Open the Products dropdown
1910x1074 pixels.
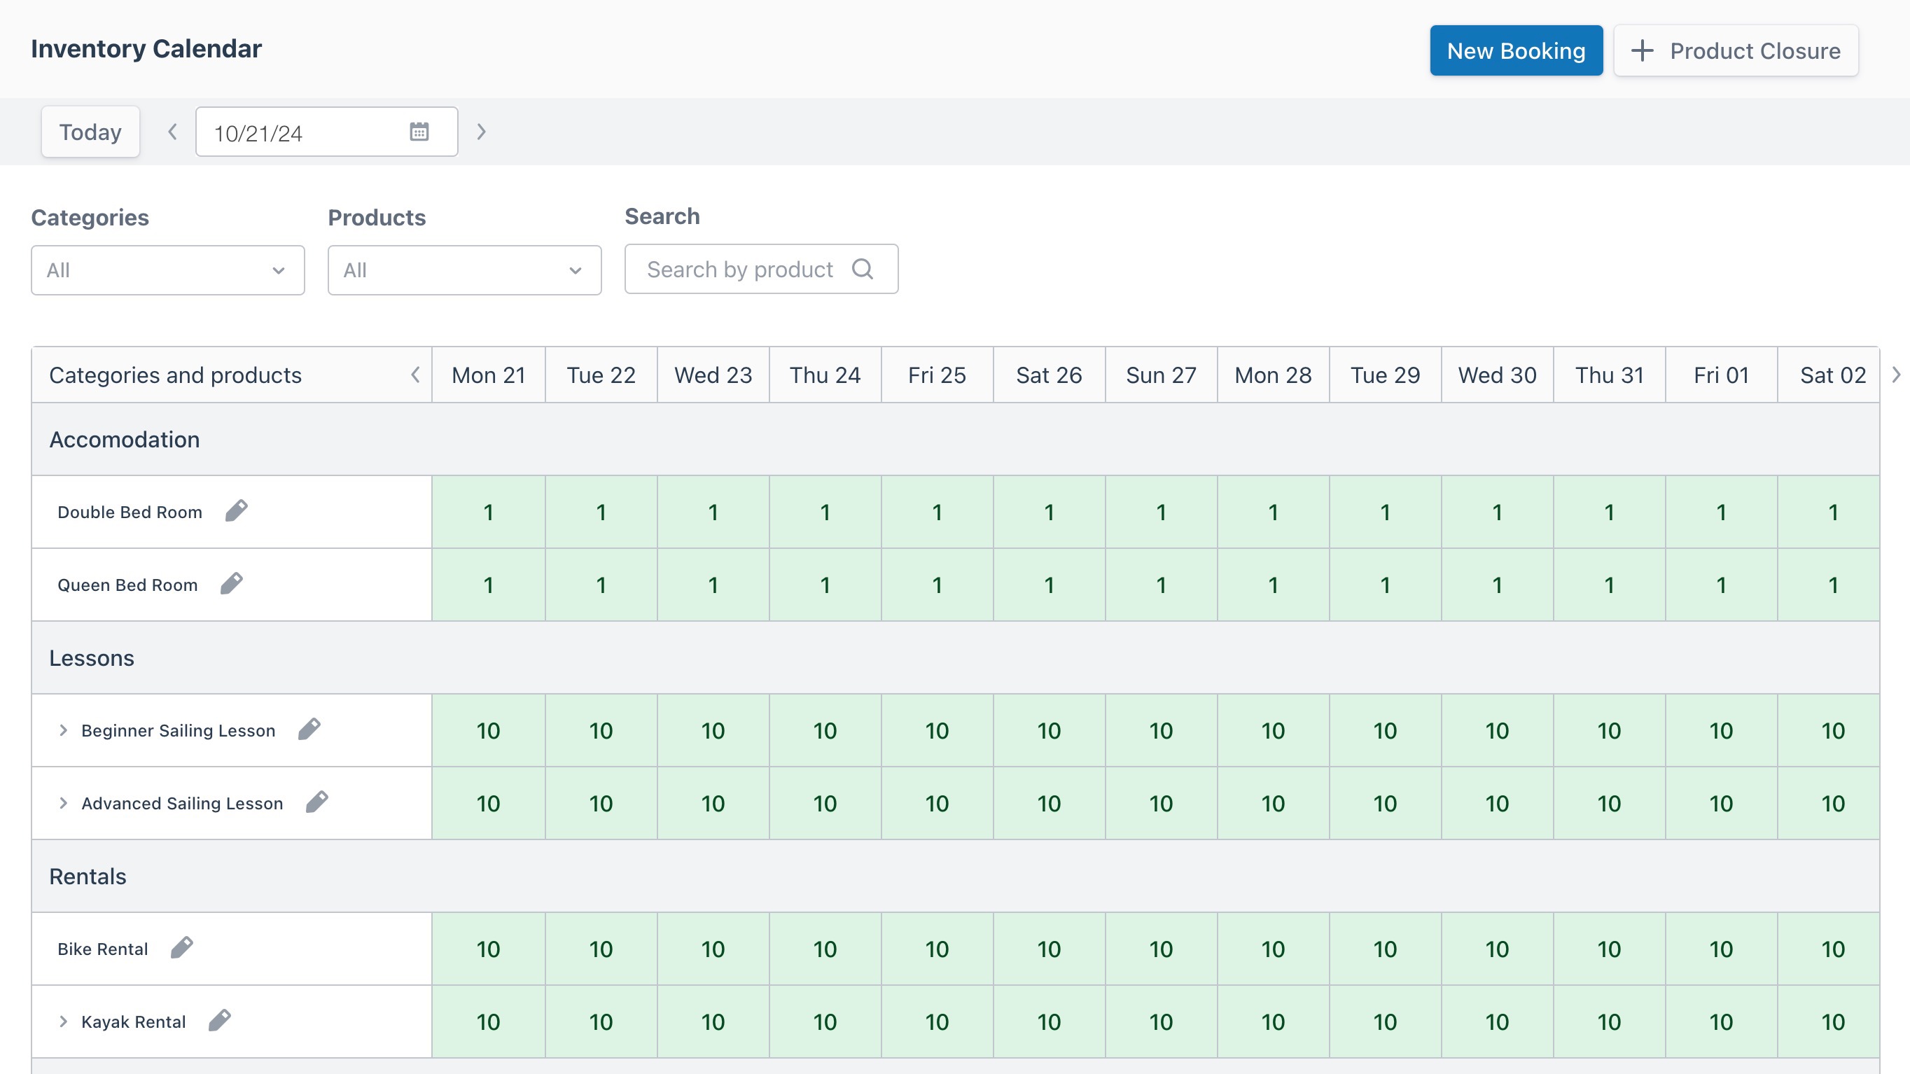coord(464,270)
